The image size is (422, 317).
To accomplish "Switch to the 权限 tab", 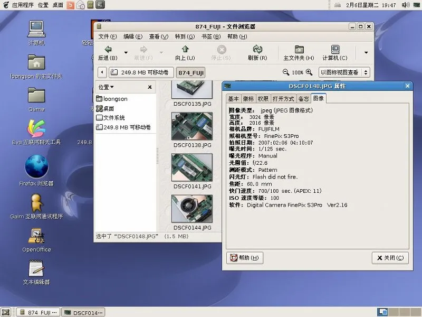I will click(263, 99).
